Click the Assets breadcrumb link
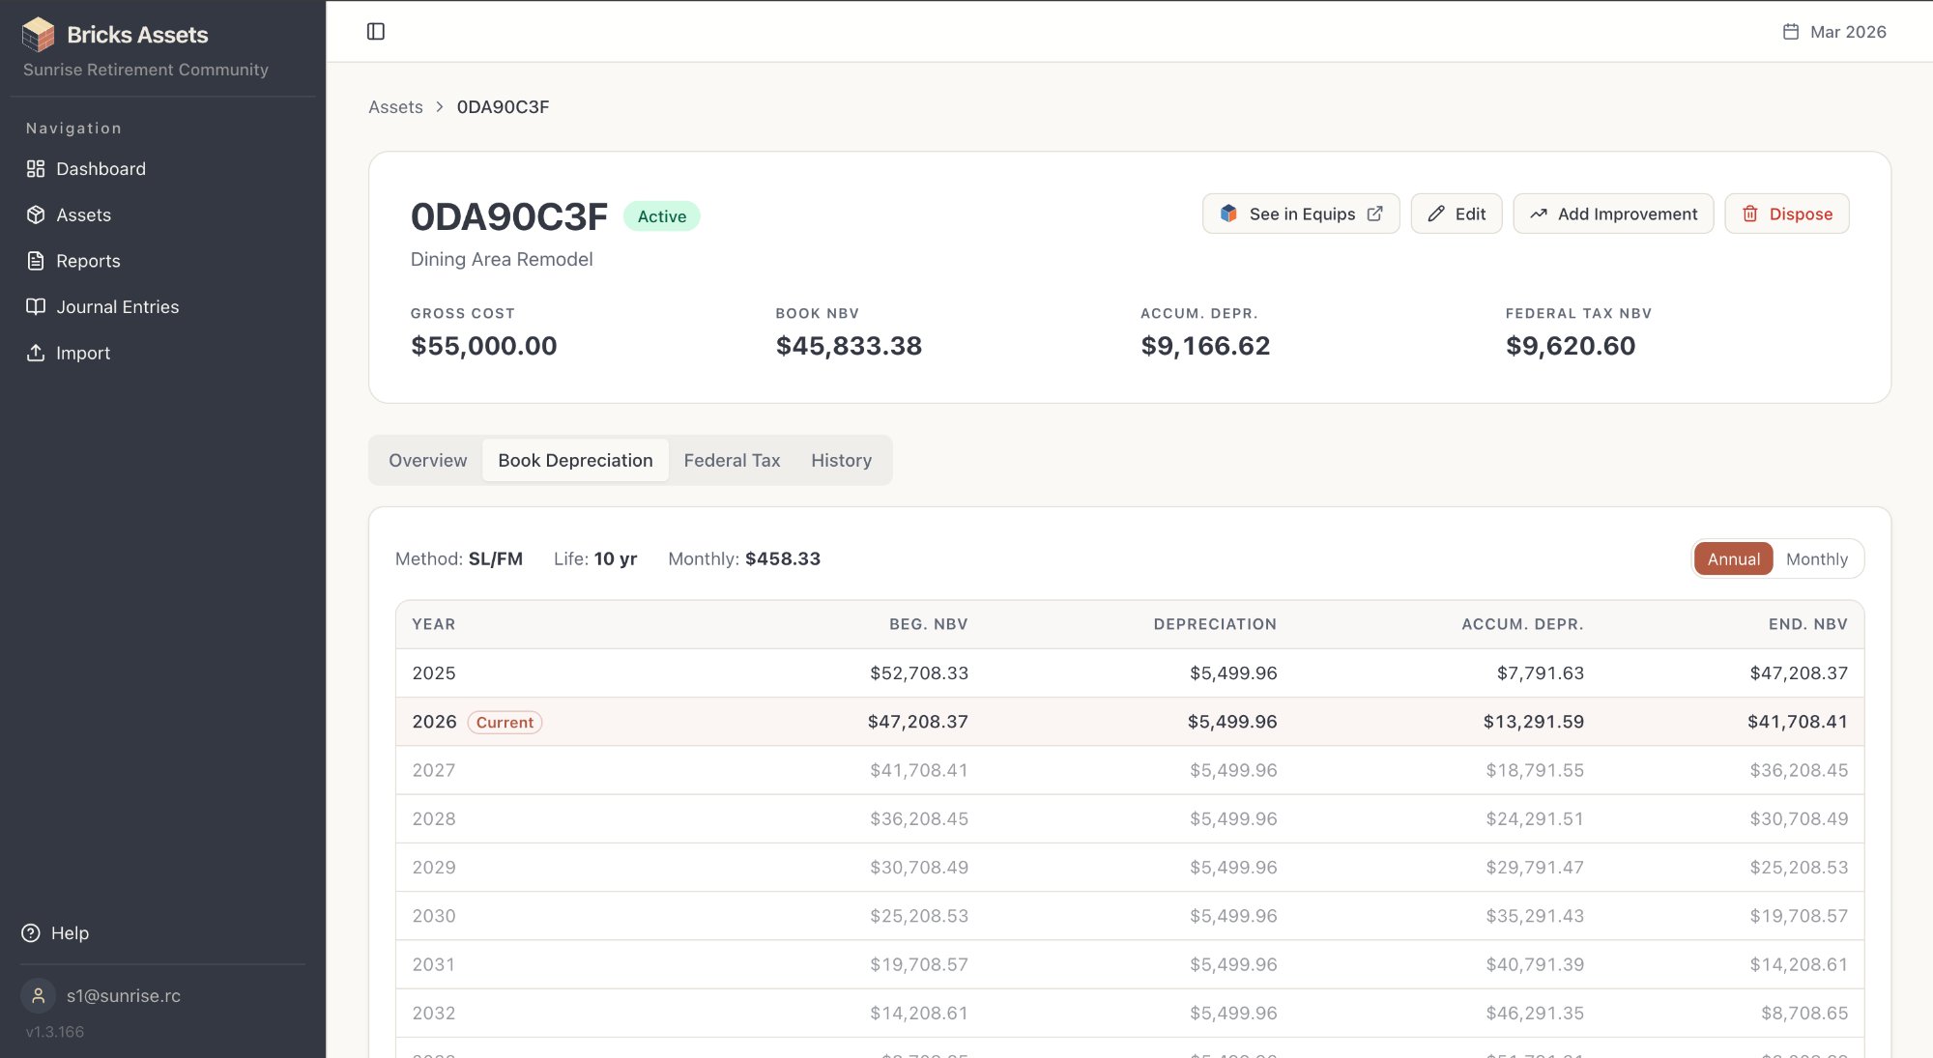The height and width of the screenshot is (1058, 1933). tap(395, 107)
